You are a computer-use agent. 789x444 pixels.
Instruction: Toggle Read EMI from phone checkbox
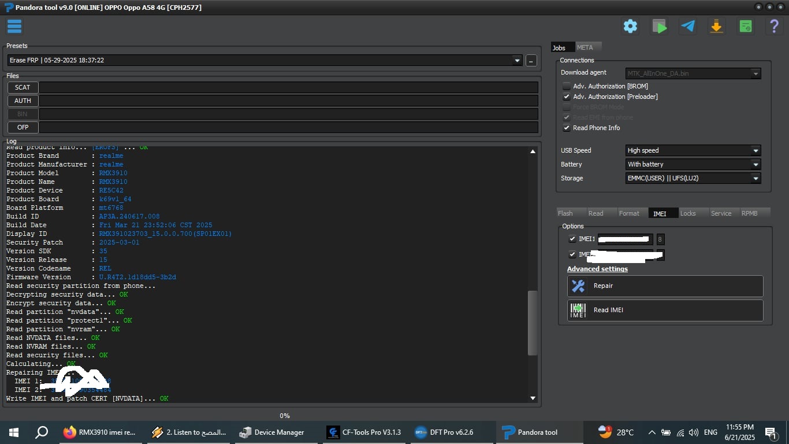click(567, 117)
